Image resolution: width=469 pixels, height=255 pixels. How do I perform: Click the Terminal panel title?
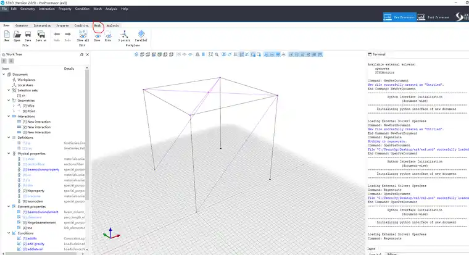pyautogui.click(x=379, y=54)
